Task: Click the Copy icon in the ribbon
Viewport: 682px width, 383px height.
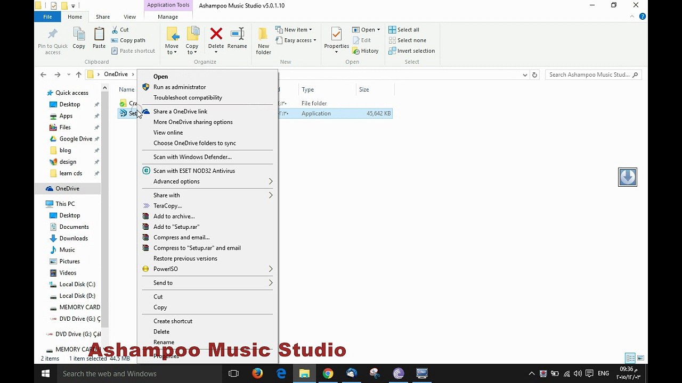Action: pos(79,35)
